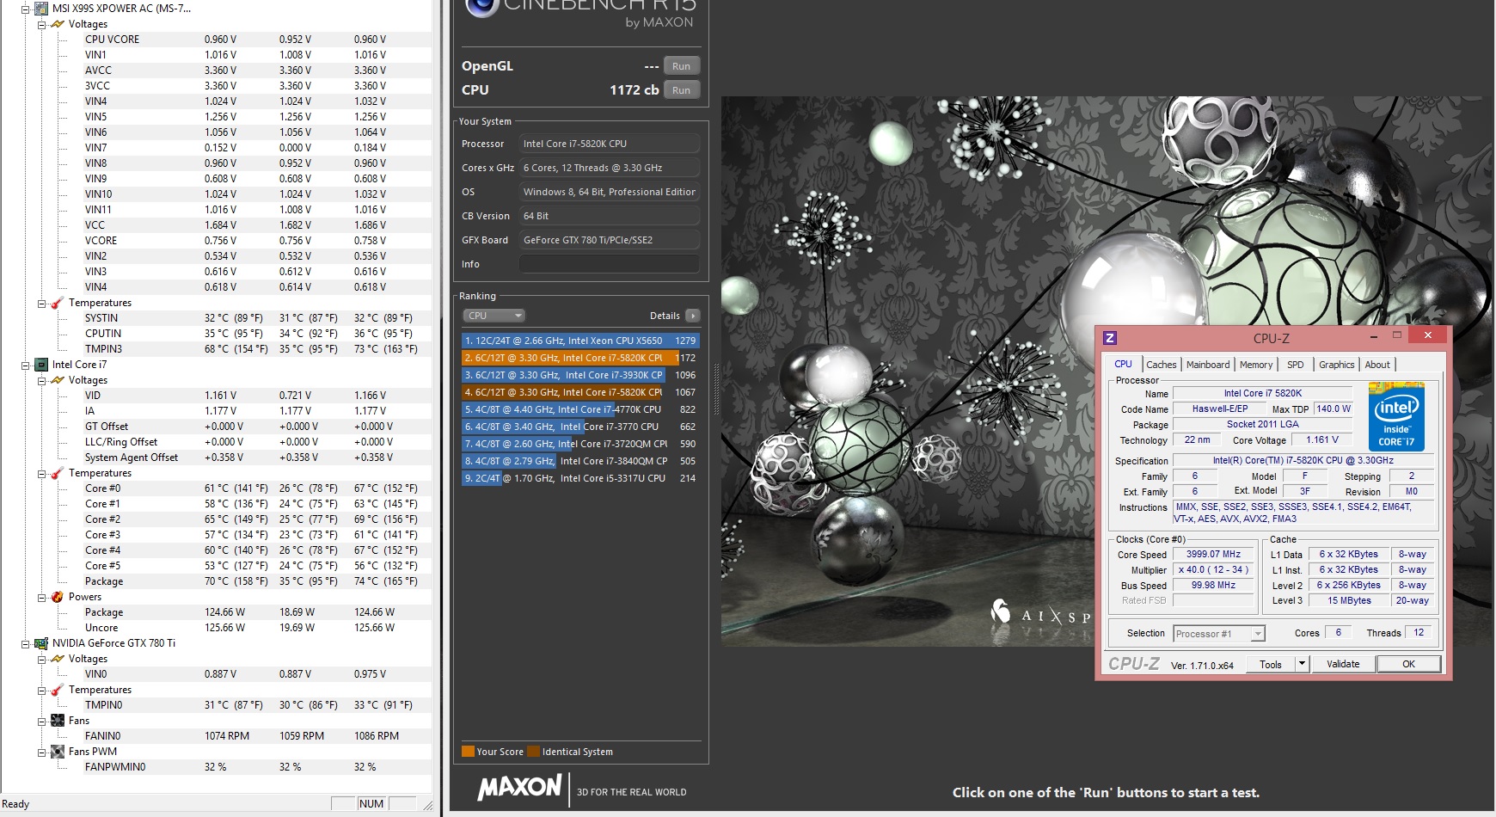Run the CPU benchmark in Cinebench
Viewport: 1496px width, 817px height.
point(681,90)
